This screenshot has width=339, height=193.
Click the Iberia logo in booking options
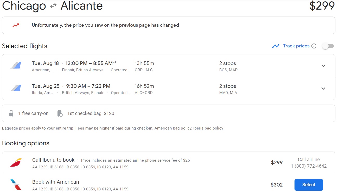point(16,163)
